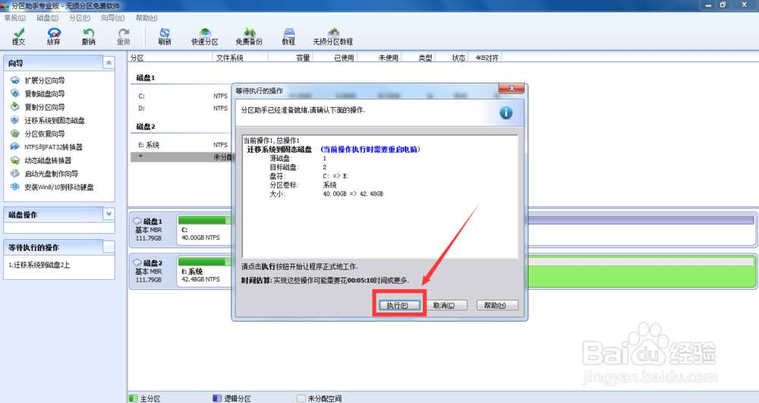Open the 分区(P) menu
This screenshot has height=403, width=759.
pyautogui.click(x=80, y=18)
